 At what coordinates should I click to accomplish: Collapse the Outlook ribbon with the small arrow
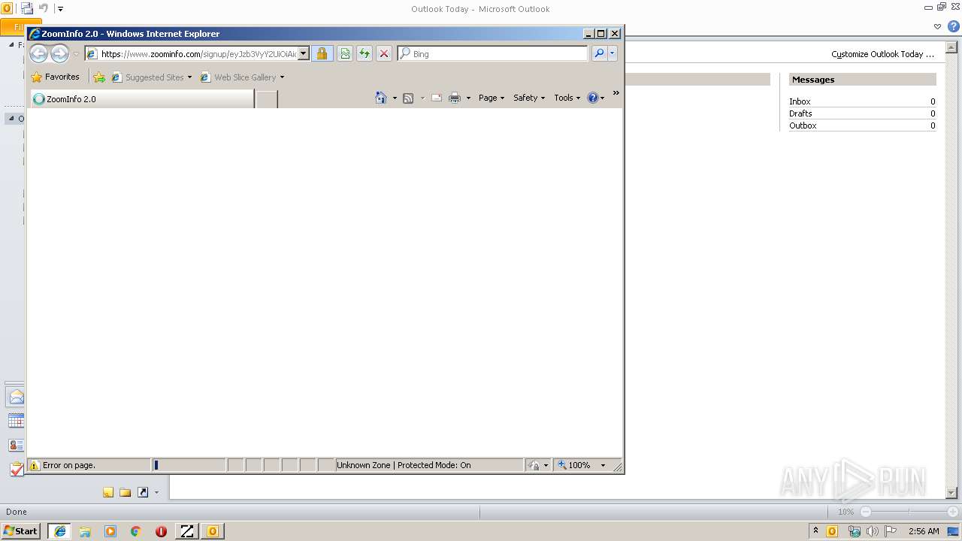click(x=937, y=26)
